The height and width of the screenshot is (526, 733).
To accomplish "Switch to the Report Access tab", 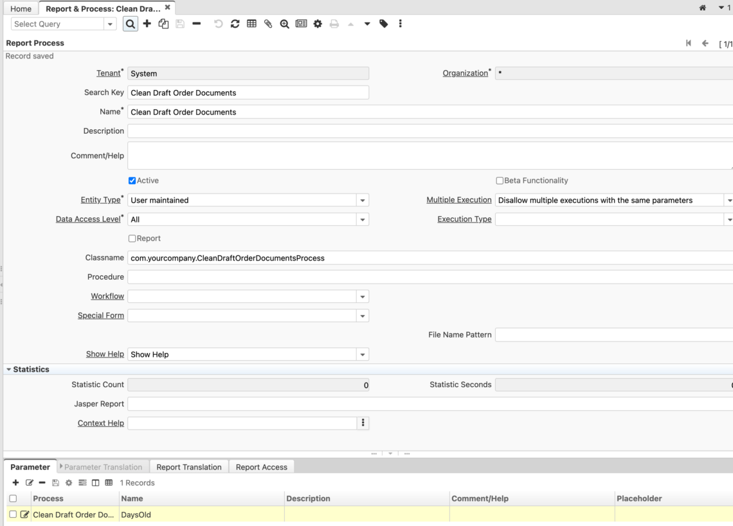I will point(261,467).
